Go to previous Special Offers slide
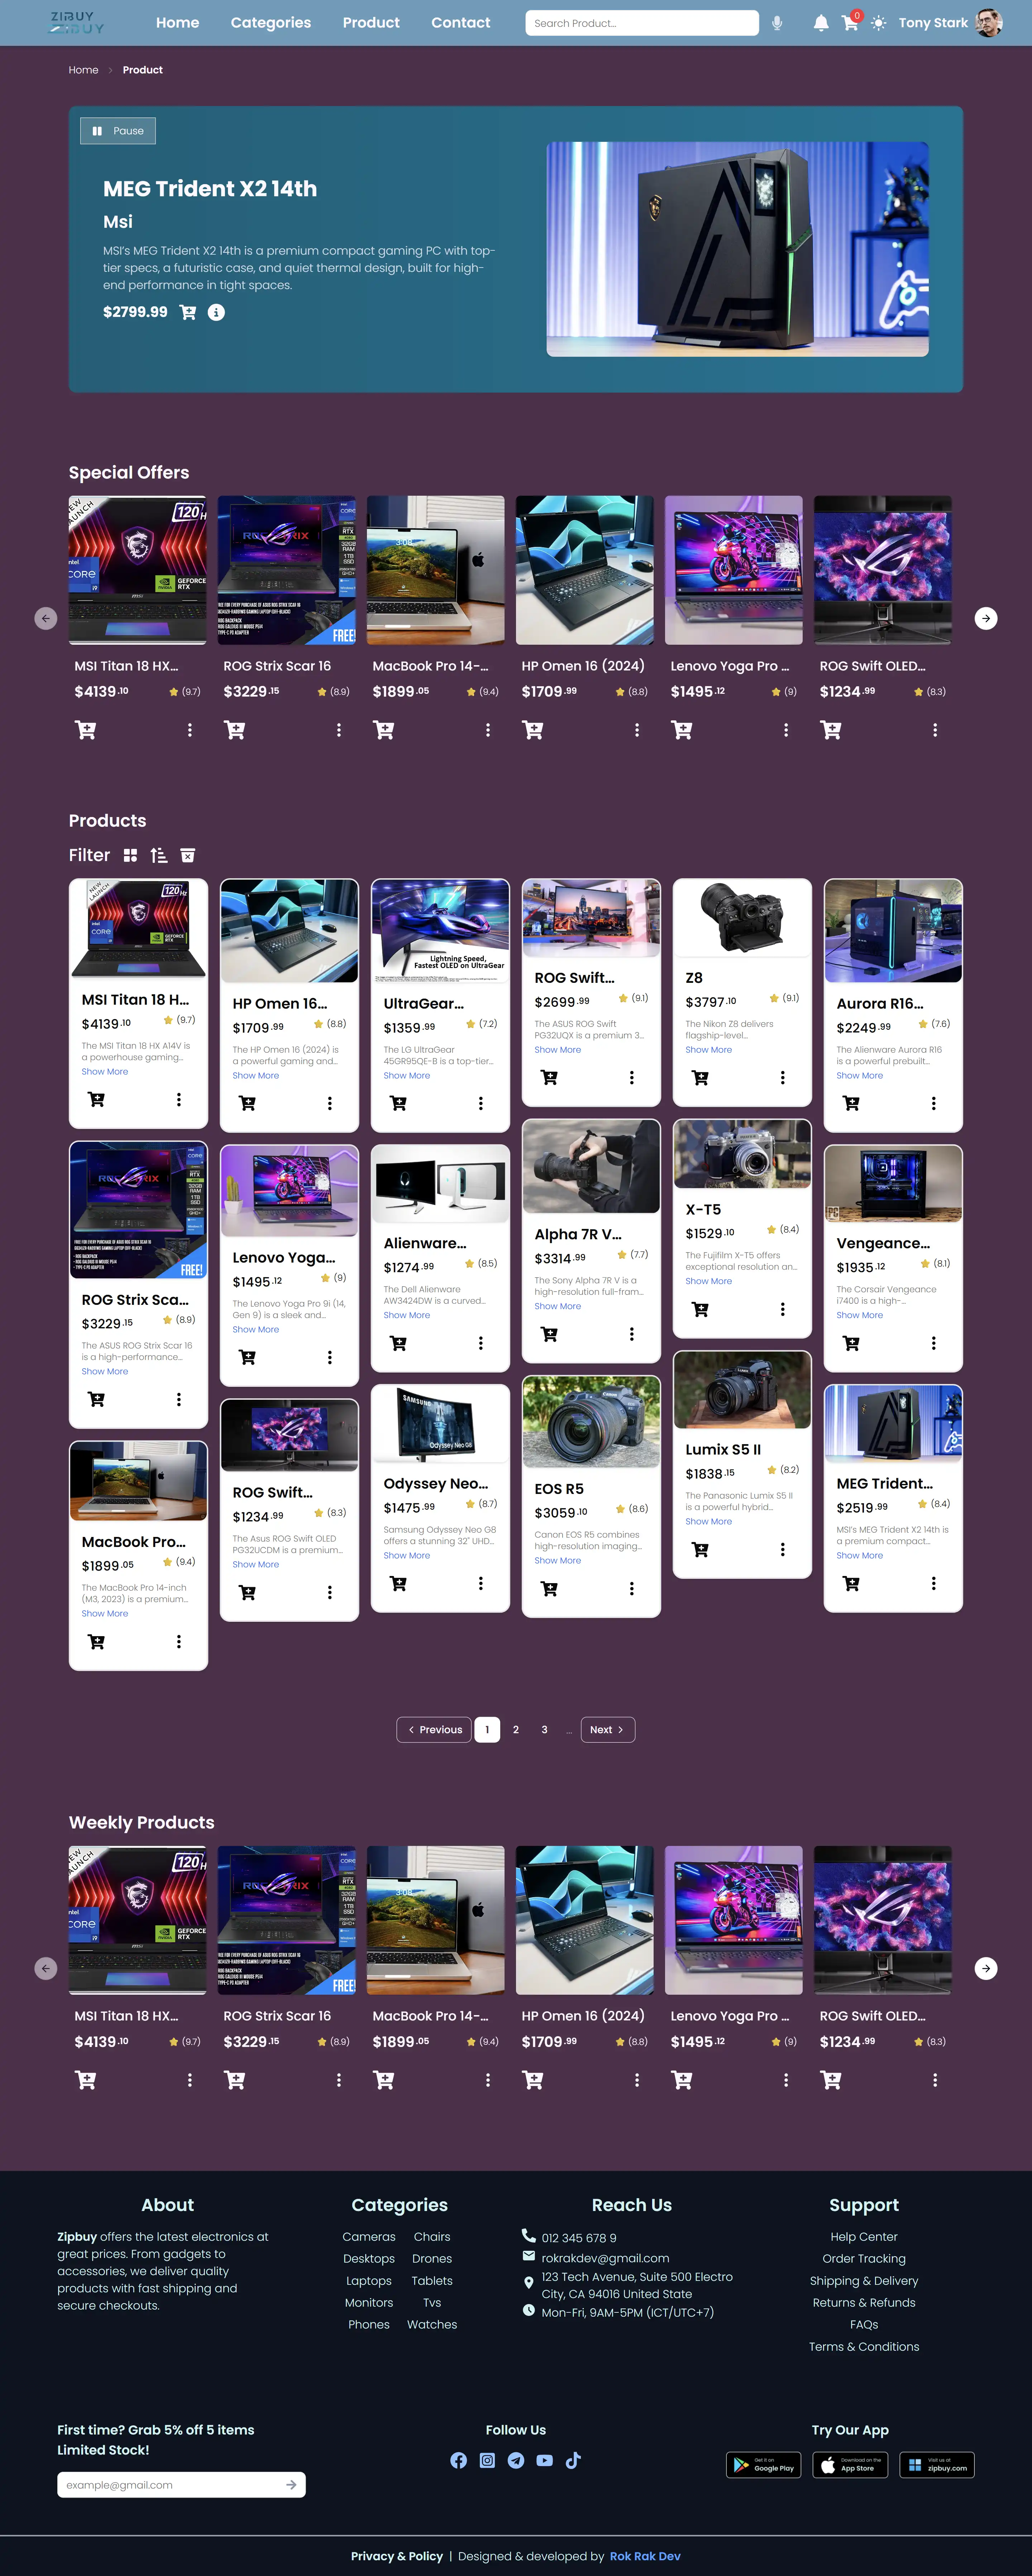The width and height of the screenshot is (1032, 2576). point(46,618)
